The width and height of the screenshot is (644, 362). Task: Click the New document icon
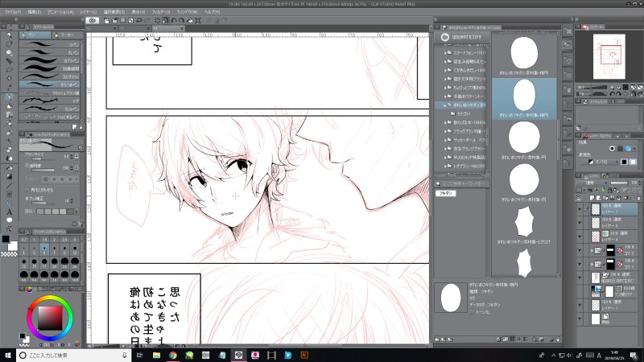coord(106,20)
